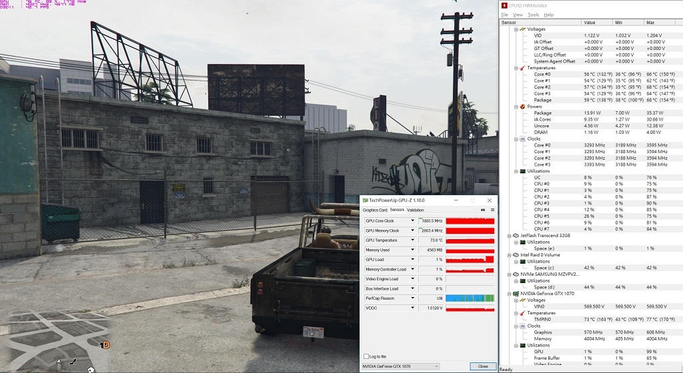Click the GPU Core Clock red graph
683x373 pixels.
point(470,221)
